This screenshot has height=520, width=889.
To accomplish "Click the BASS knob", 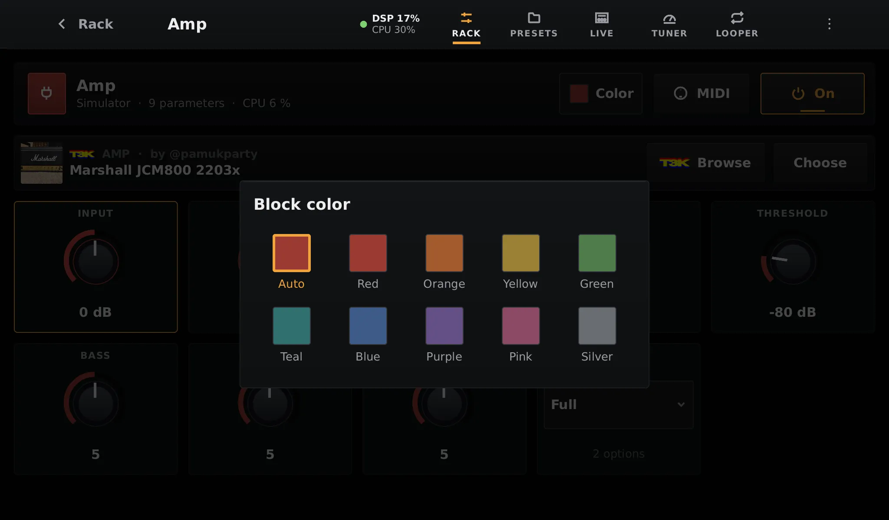I will point(95,403).
